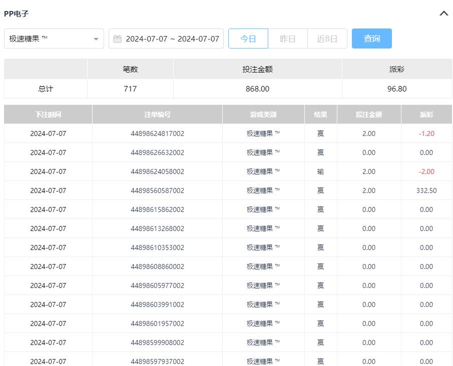This screenshot has width=453, height=366.
Task: Click the total payout 96.80 cell
Action: coord(396,89)
